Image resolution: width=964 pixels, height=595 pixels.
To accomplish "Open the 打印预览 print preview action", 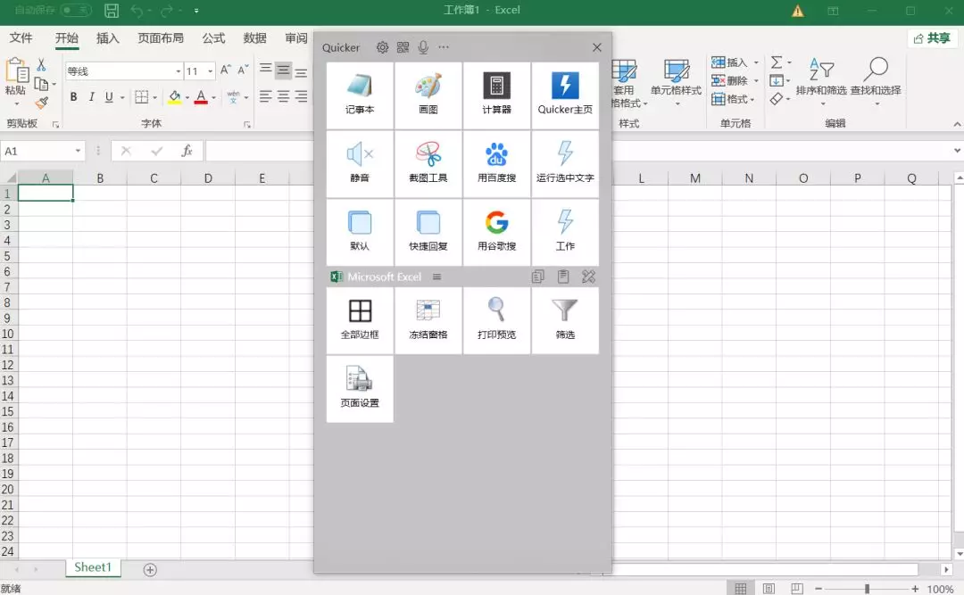I will click(496, 320).
